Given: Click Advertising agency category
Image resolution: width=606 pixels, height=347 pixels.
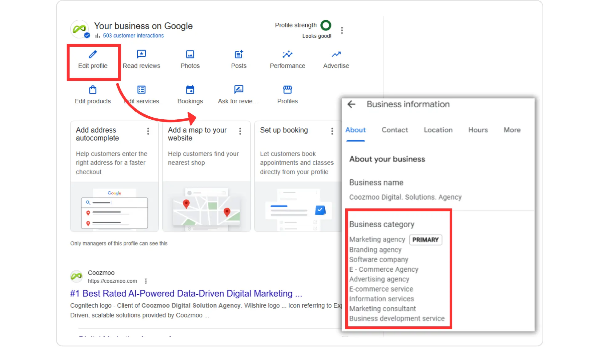Looking at the screenshot, I should (x=379, y=279).
